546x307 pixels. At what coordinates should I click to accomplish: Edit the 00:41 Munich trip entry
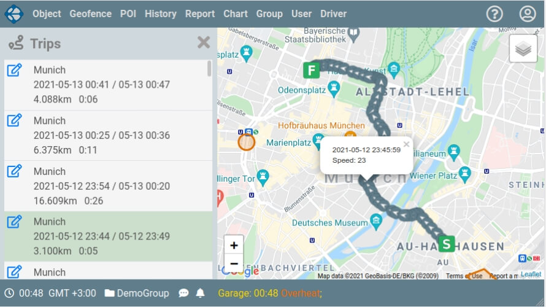tap(15, 70)
